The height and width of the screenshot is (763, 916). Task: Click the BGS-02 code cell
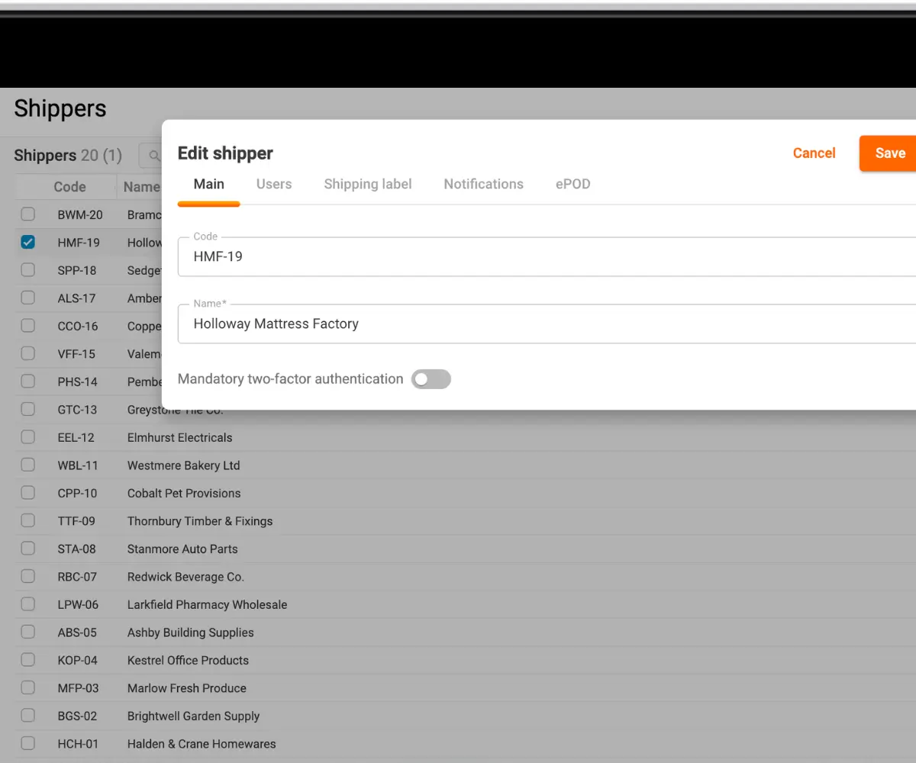77,716
